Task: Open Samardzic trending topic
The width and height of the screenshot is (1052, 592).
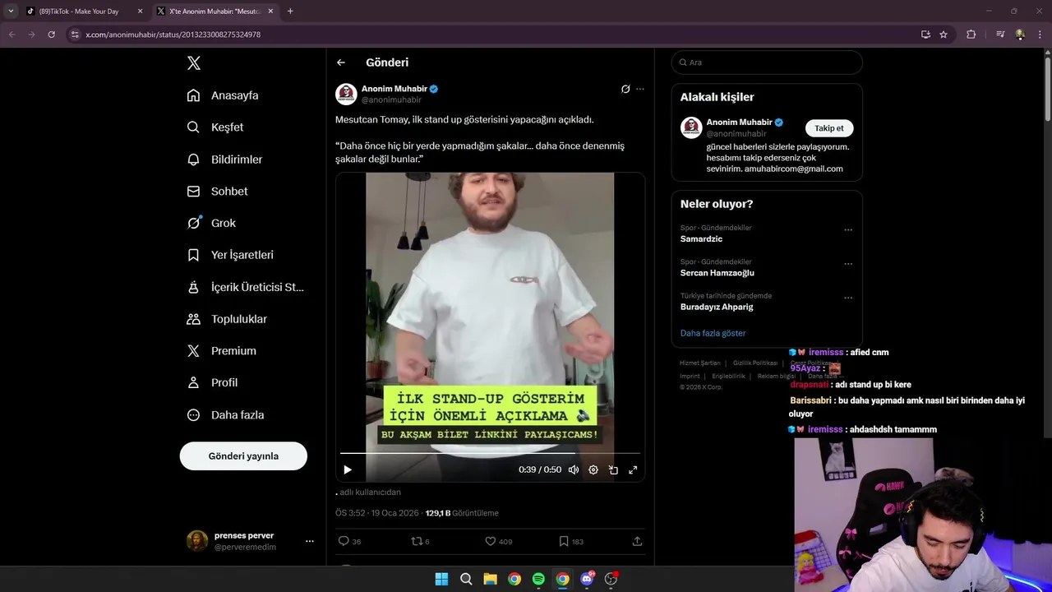Action: [x=701, y=239]
